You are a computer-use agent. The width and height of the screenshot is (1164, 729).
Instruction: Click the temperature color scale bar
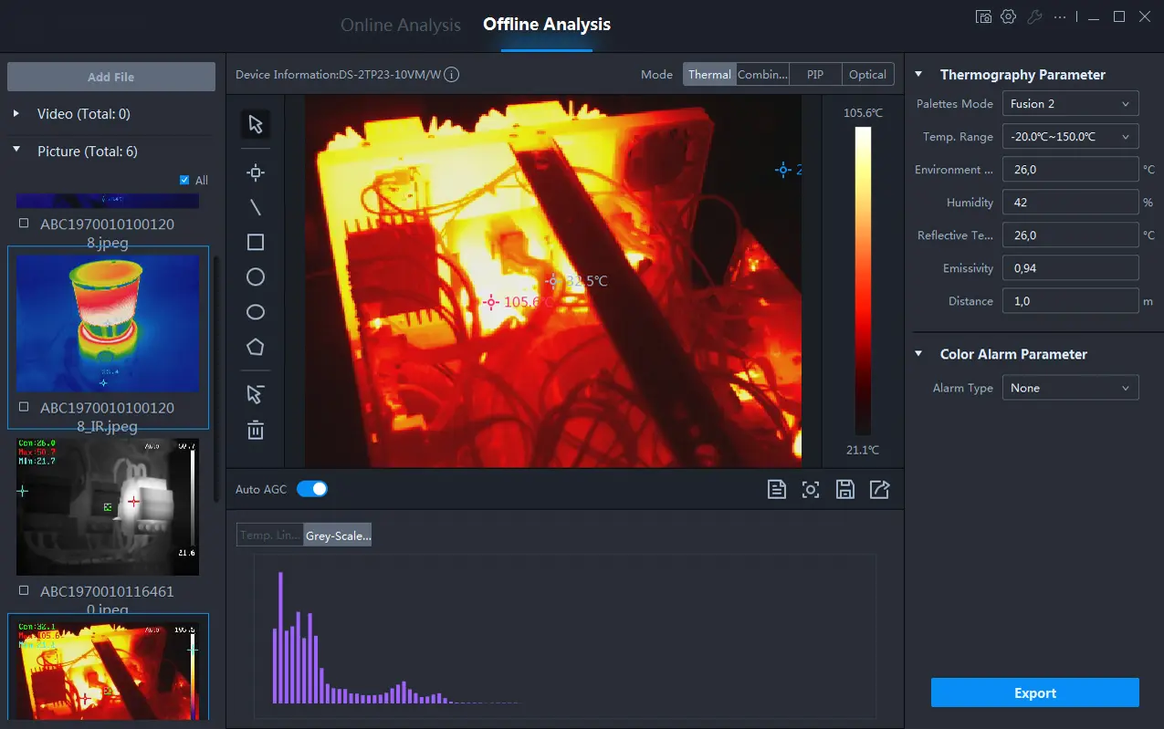tap(863, 280)
